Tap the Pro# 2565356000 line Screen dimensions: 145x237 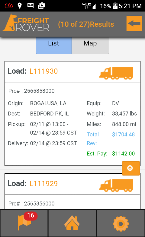pyautogui.click(x=31, y=203)
